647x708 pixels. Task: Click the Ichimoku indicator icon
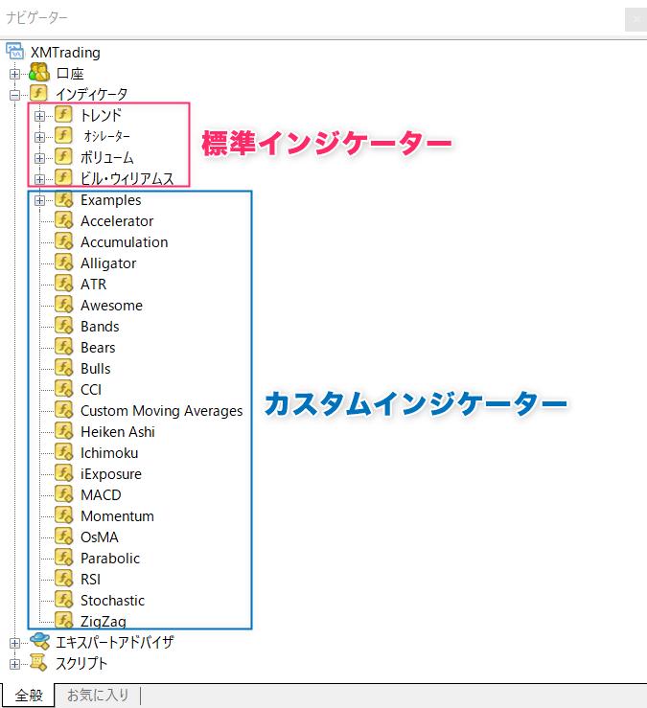coord(63,452)
